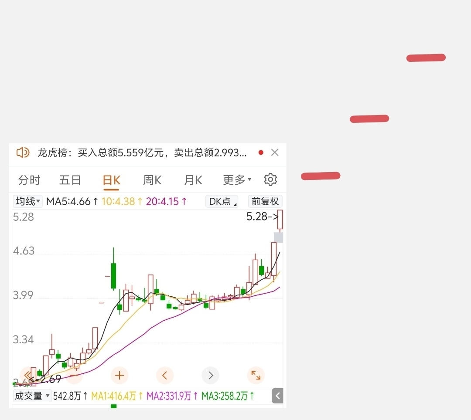471x420 pixels.
Task: Select the 日K tab
Action: tap(112, 180)
